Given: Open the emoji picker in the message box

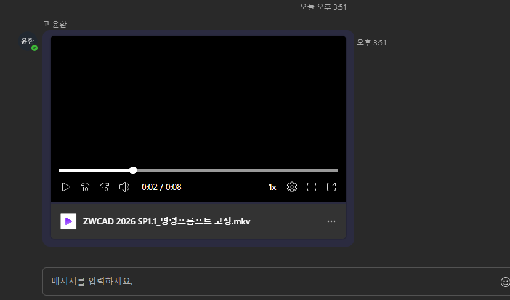Looking at the screenshot, I should pyautogui.click(x=505, y=282).
